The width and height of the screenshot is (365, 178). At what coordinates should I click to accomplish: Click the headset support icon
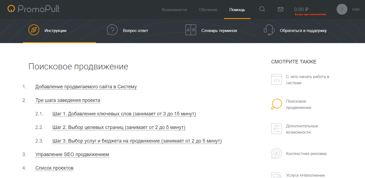coord(269,30)
